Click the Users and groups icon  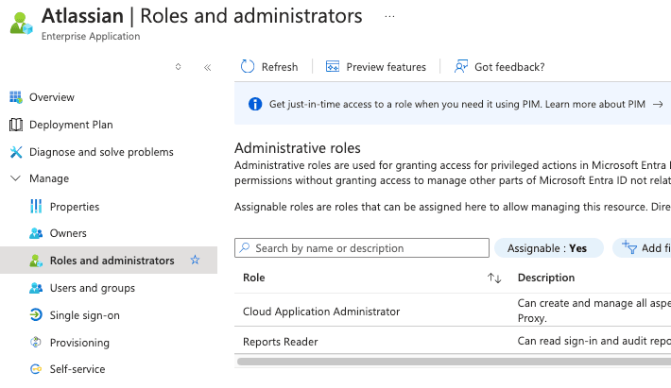[36, 288]
